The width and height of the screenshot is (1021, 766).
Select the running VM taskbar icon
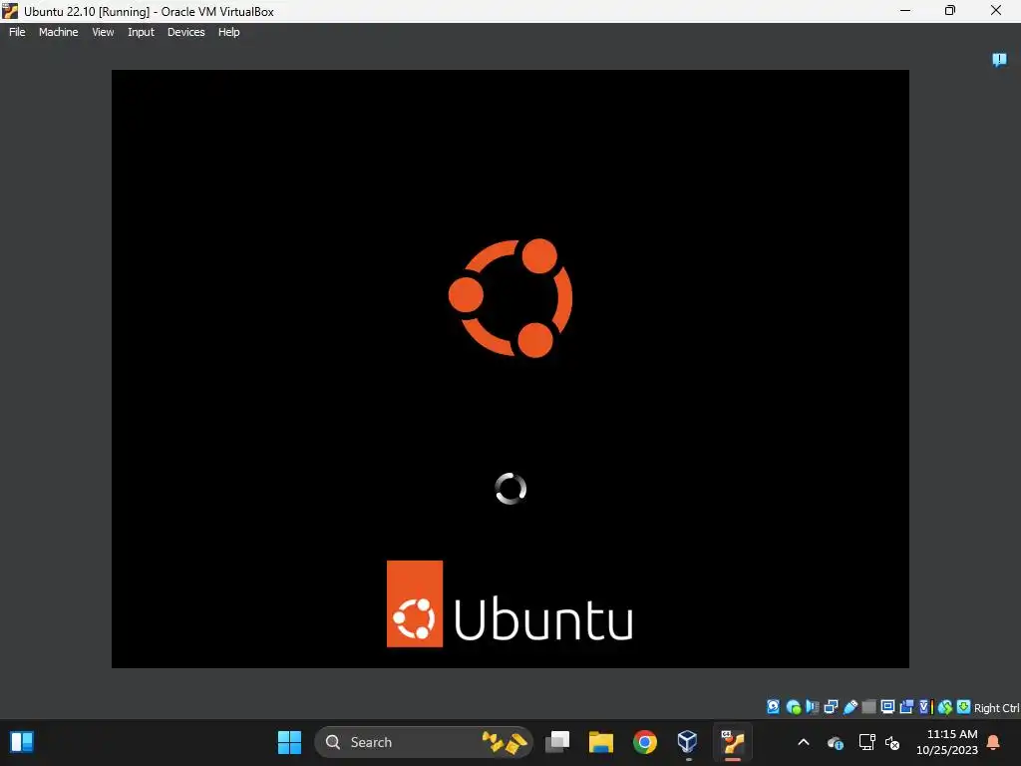coord(733,742)
